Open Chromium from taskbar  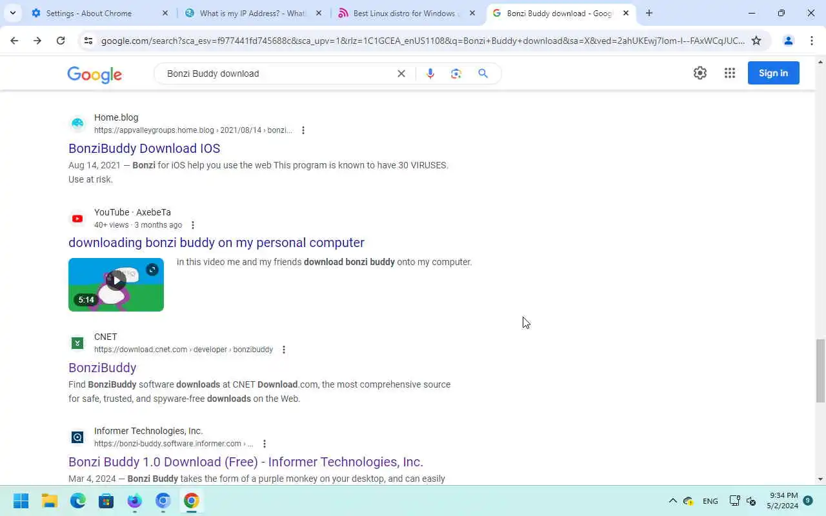click(163, 501)
